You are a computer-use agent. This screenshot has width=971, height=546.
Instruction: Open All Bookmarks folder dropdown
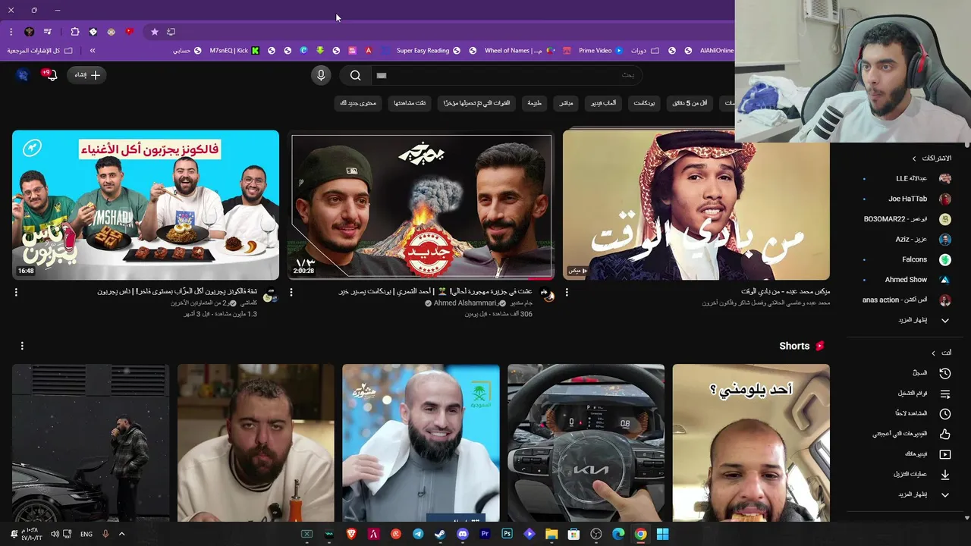click(39, 51)
